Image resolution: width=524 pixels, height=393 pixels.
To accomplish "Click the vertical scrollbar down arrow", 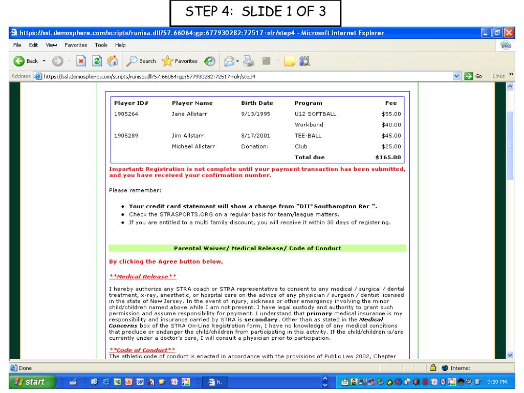I will coord(510,355).
